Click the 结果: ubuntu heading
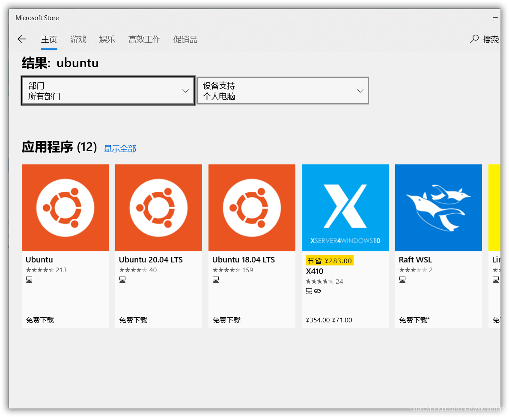This screenshot has height=417, width=509. pos(60,63)
